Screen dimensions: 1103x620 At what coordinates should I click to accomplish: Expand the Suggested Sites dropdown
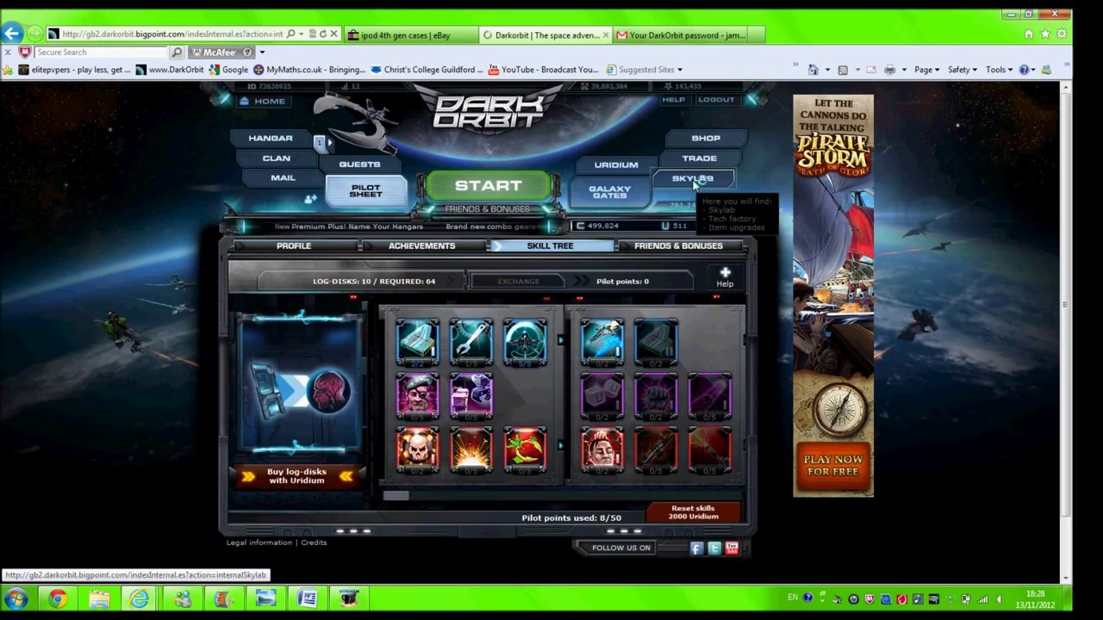[680, 70]
